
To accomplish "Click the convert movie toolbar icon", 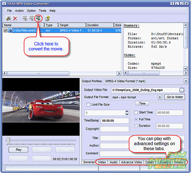I will 38,18.
